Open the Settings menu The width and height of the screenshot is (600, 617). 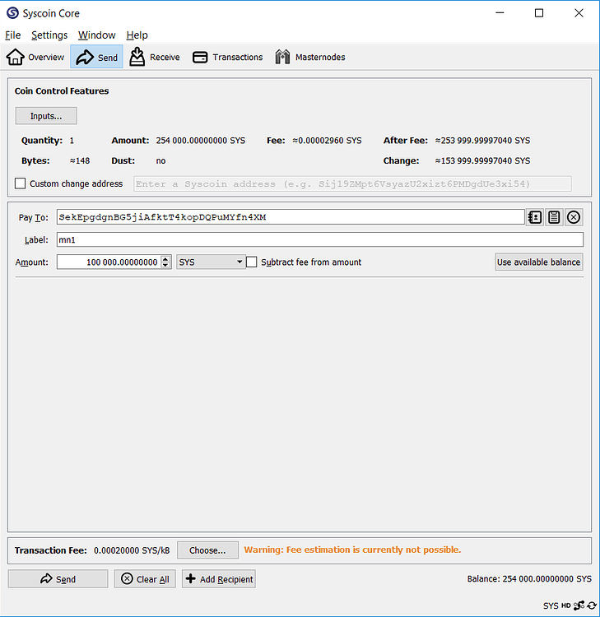tap(49, 35)
